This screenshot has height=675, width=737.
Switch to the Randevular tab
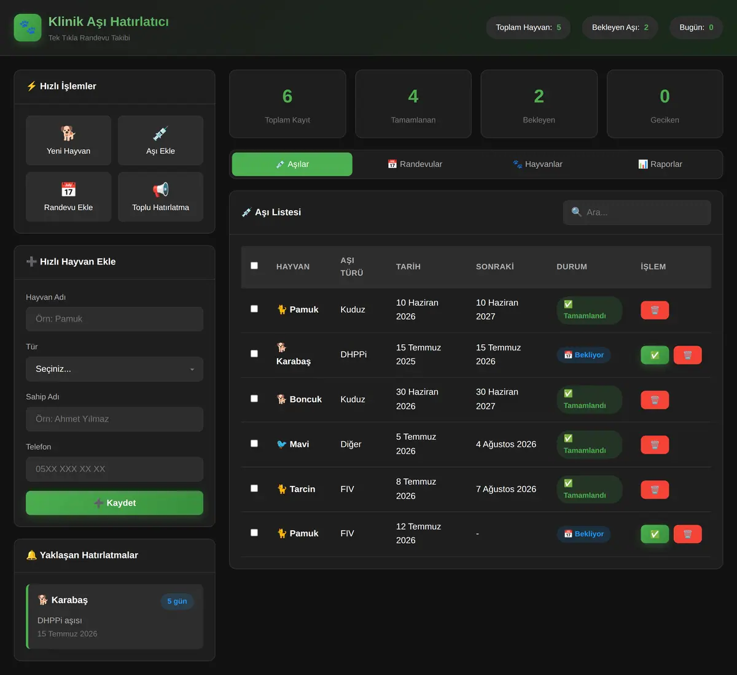tap(415, 164)
